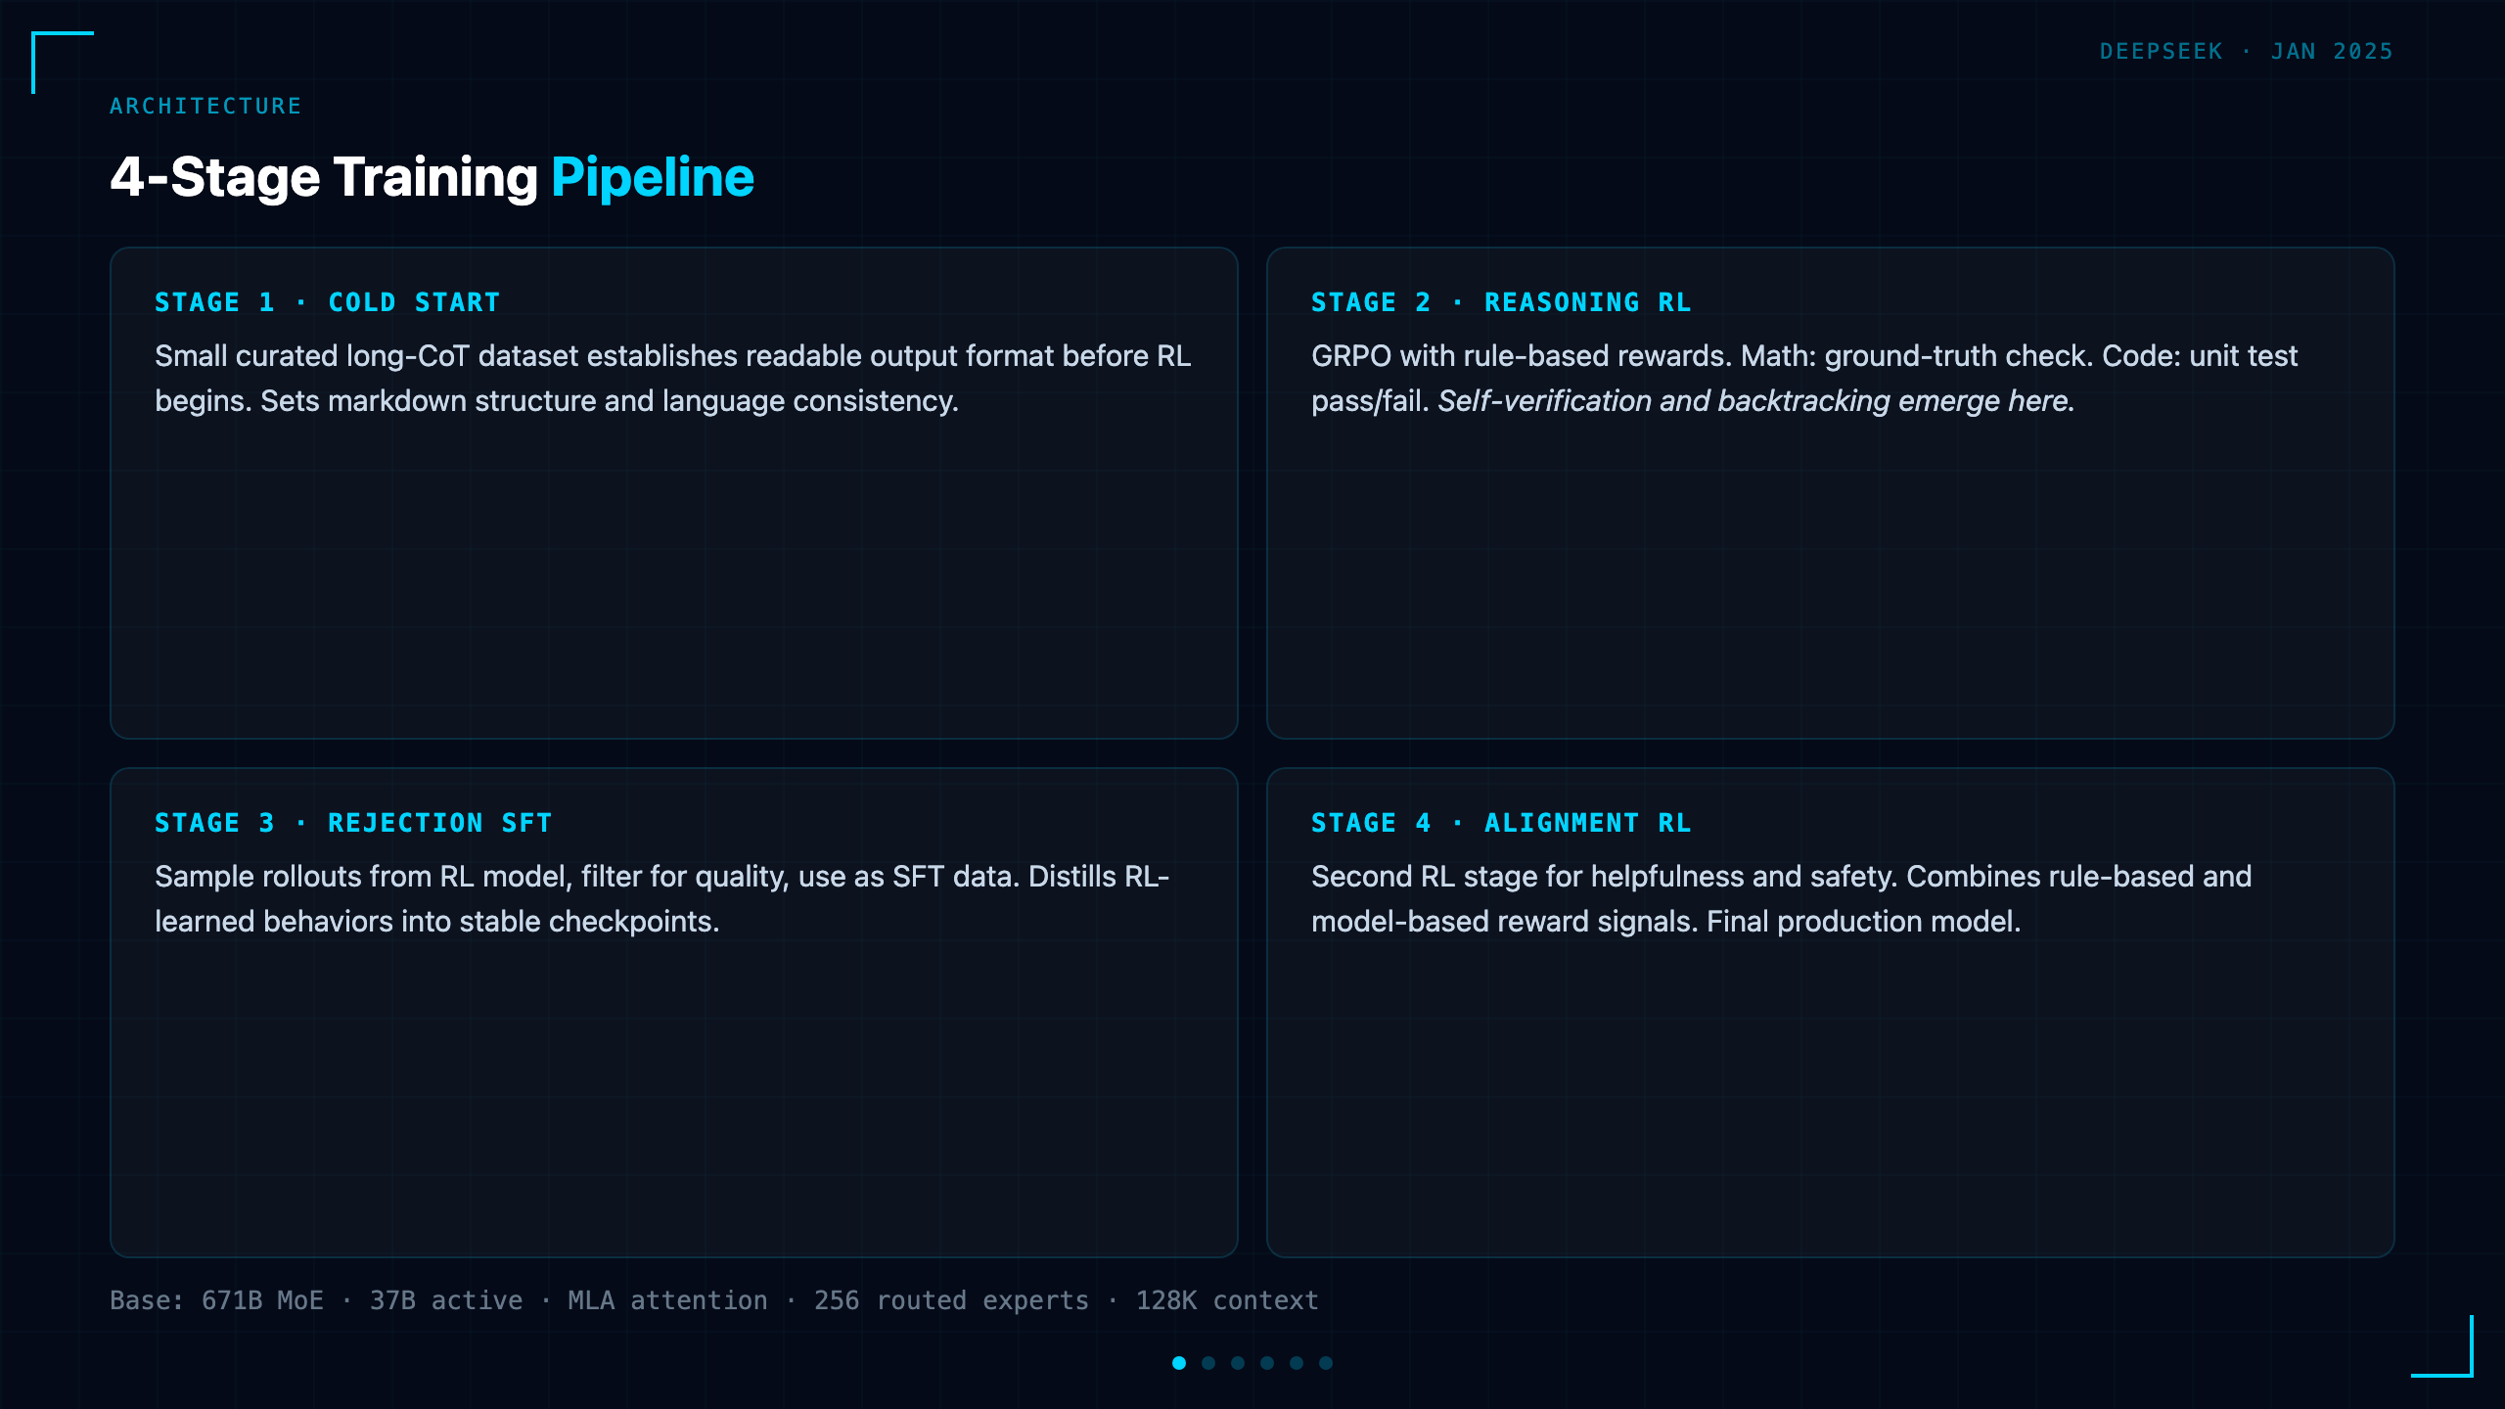Open the Stage 1 Cold Start card
This screenshot has width=2505, height=1409.
click(x=674, y=493)
